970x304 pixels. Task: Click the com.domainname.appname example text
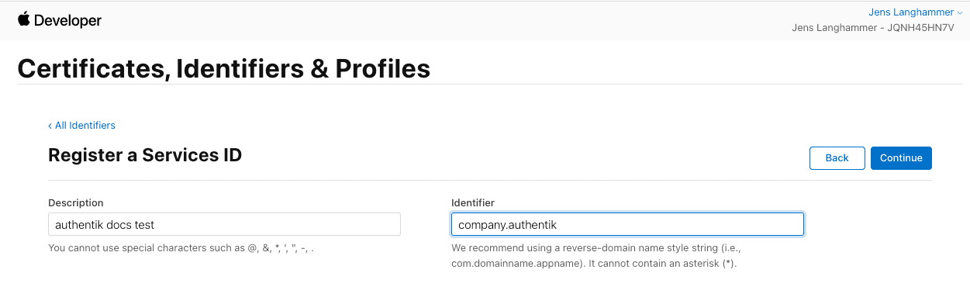(x=517, y=264)
